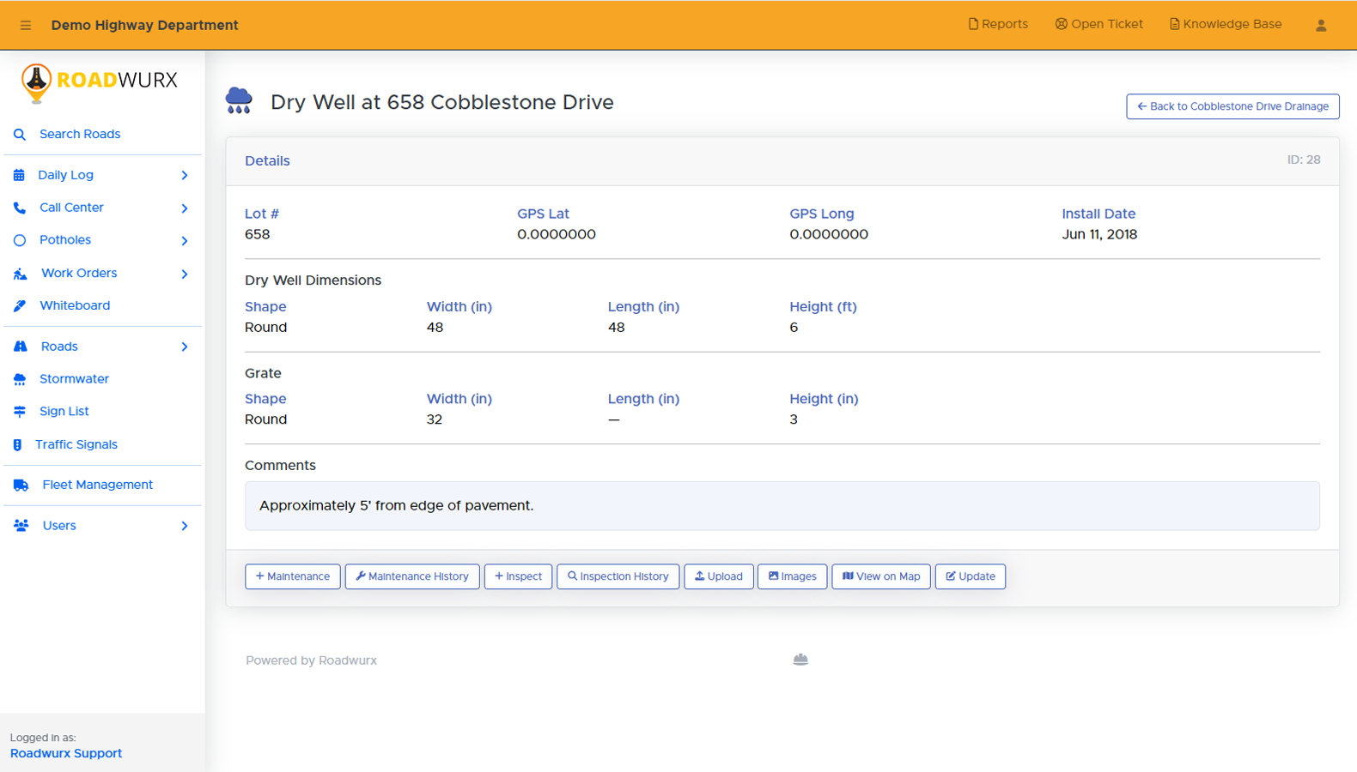The image size is (1357, 772).
Task: Open Reports from the top bar
Action: (998, 25)
